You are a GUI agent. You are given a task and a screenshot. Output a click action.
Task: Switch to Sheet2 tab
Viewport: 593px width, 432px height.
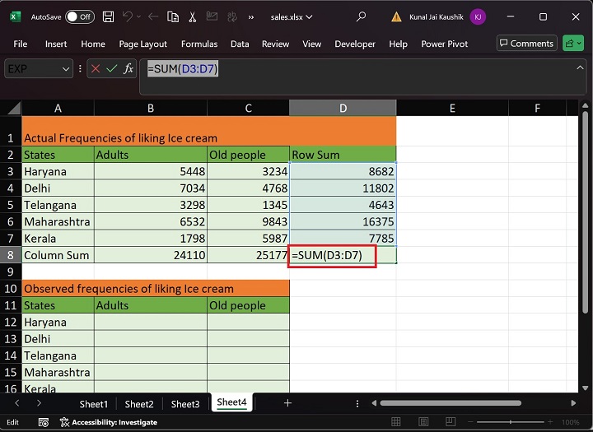click(139, 403)
